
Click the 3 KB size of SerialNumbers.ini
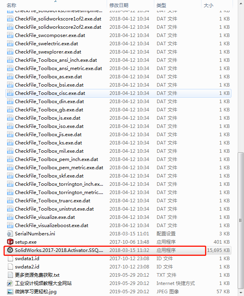[x=225, y=234]
